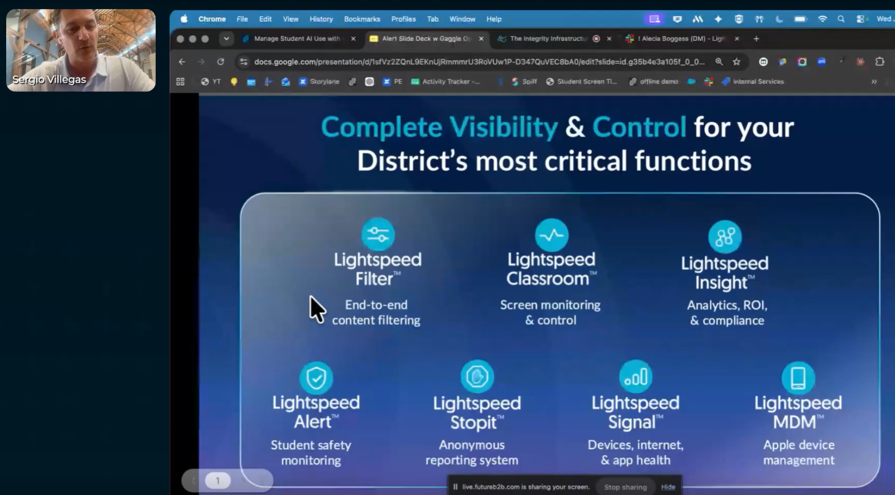Click the Lightspeed Classroom pulse icon
895x495 pixels.
point(552,235)
